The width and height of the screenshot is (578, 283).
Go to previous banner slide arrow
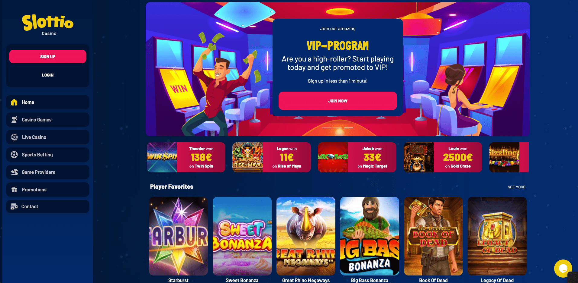click(x=174, y=69)
